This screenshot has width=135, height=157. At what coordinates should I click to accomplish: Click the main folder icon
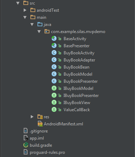click(33, 17)
